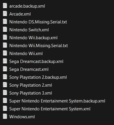Screen dimensions: 114x125
Task: Select the Nintendo Wii.Missing.Serial.txt document icon
Action: [5, 45]
